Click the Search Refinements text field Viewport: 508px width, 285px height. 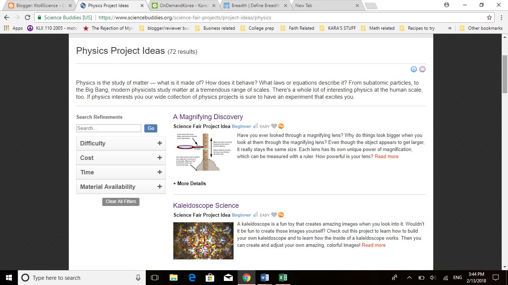[109, 128]
